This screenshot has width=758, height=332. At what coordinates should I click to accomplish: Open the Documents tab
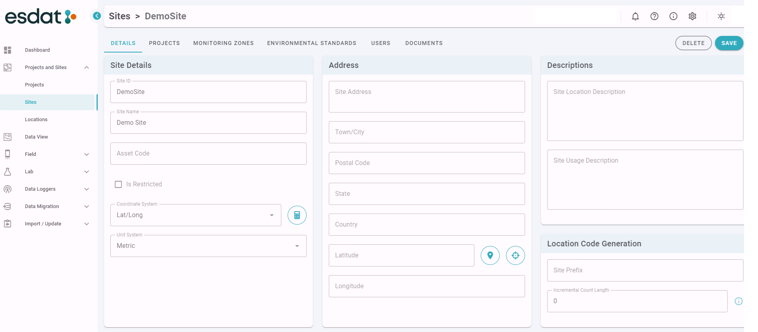[424, 43]
